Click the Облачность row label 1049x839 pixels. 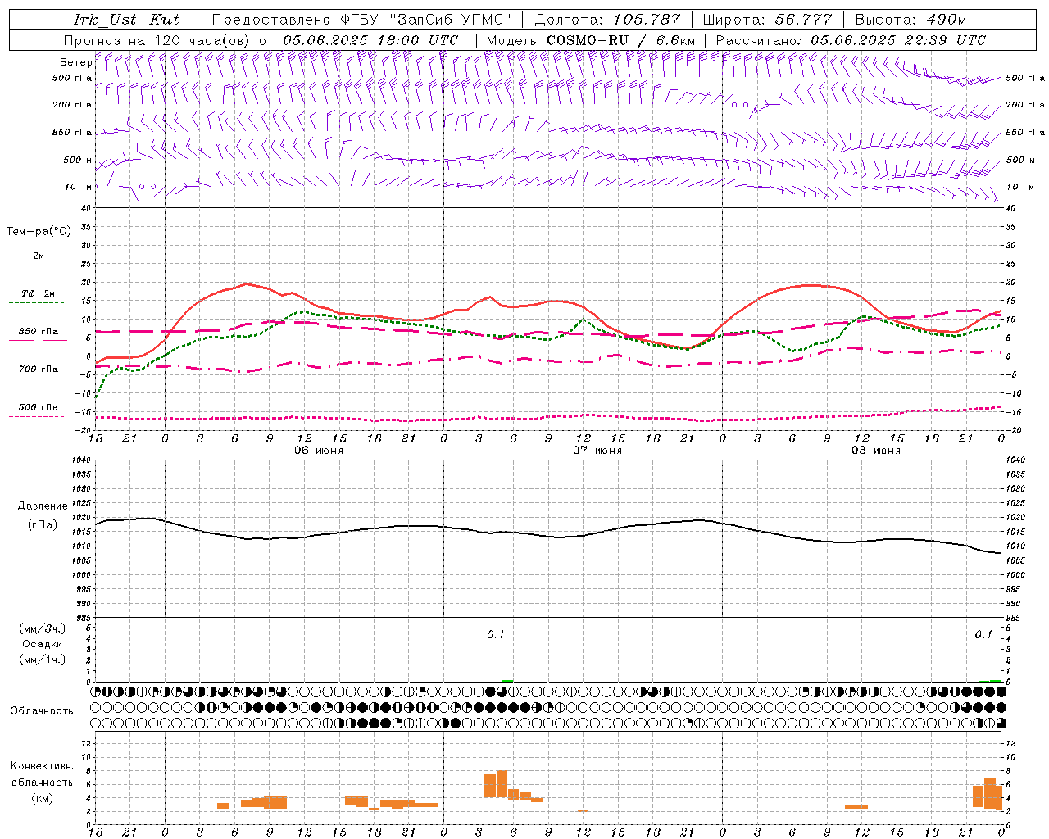42,711
